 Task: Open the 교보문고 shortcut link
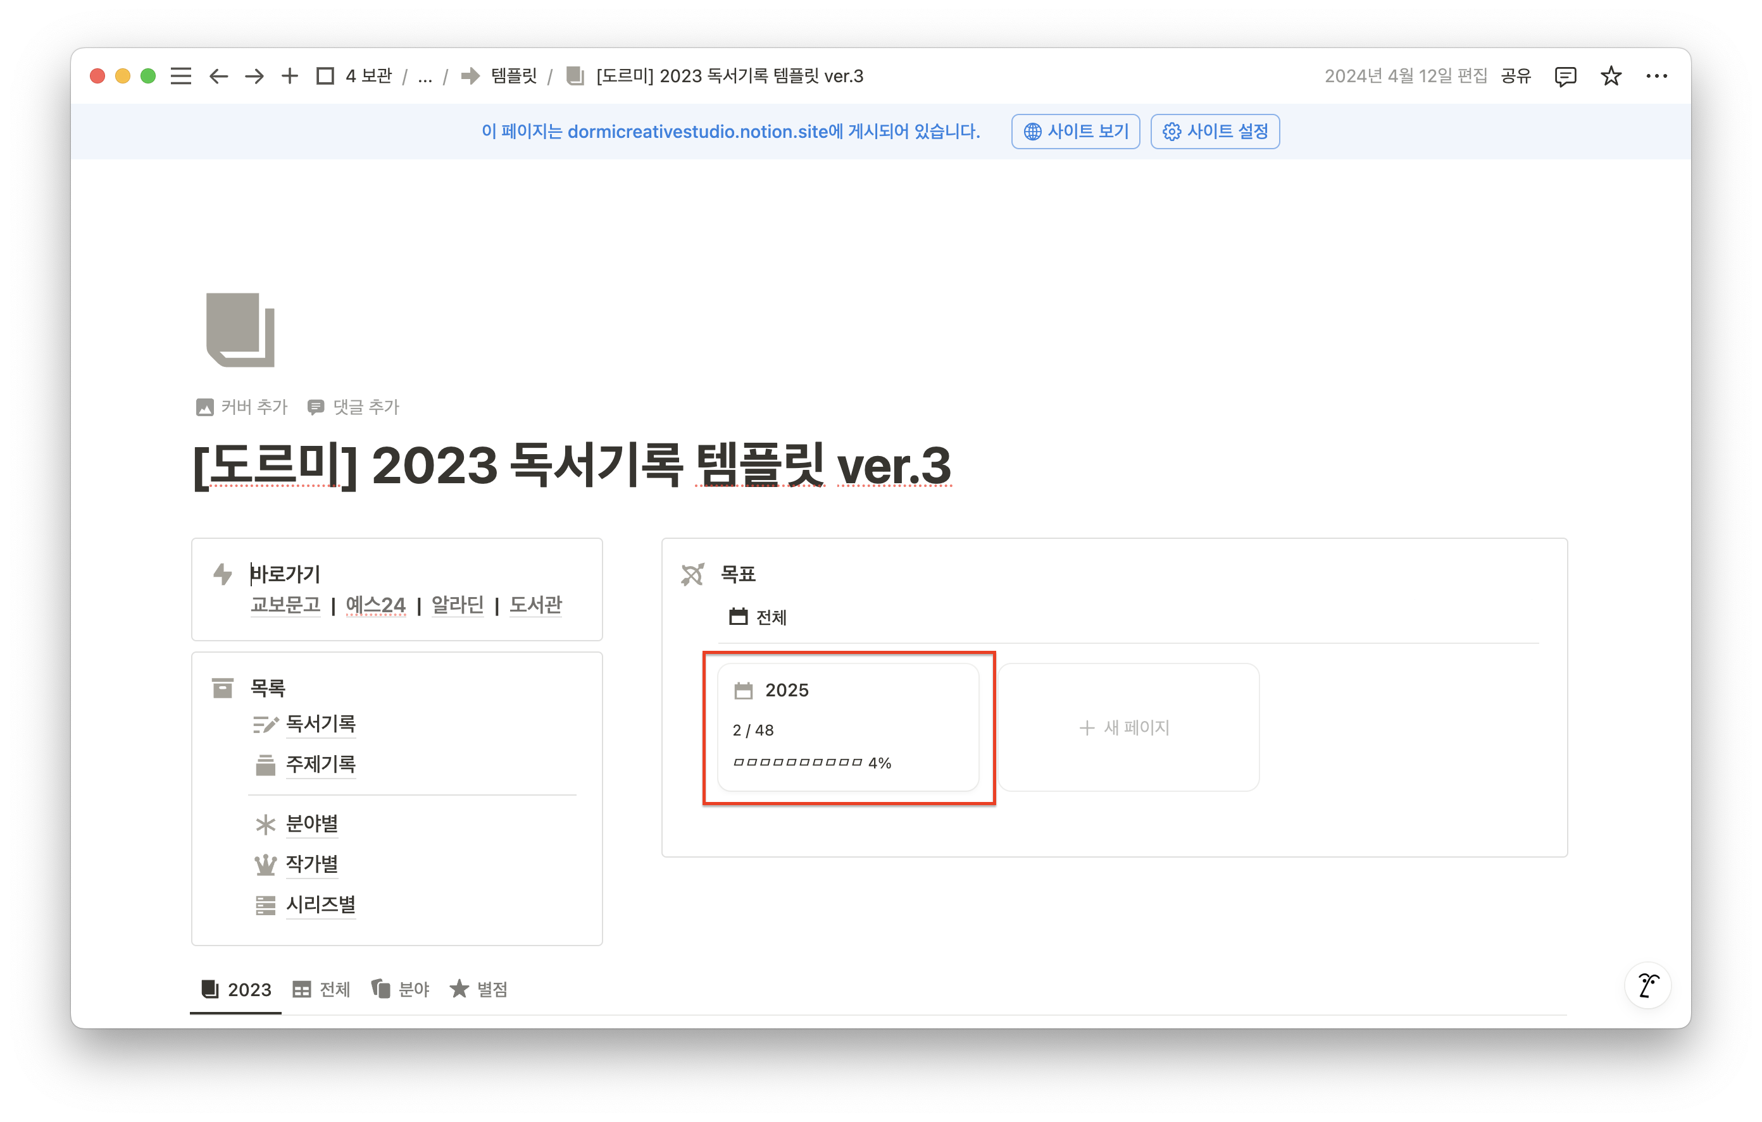pyautogui.click(x=285, y=605)
